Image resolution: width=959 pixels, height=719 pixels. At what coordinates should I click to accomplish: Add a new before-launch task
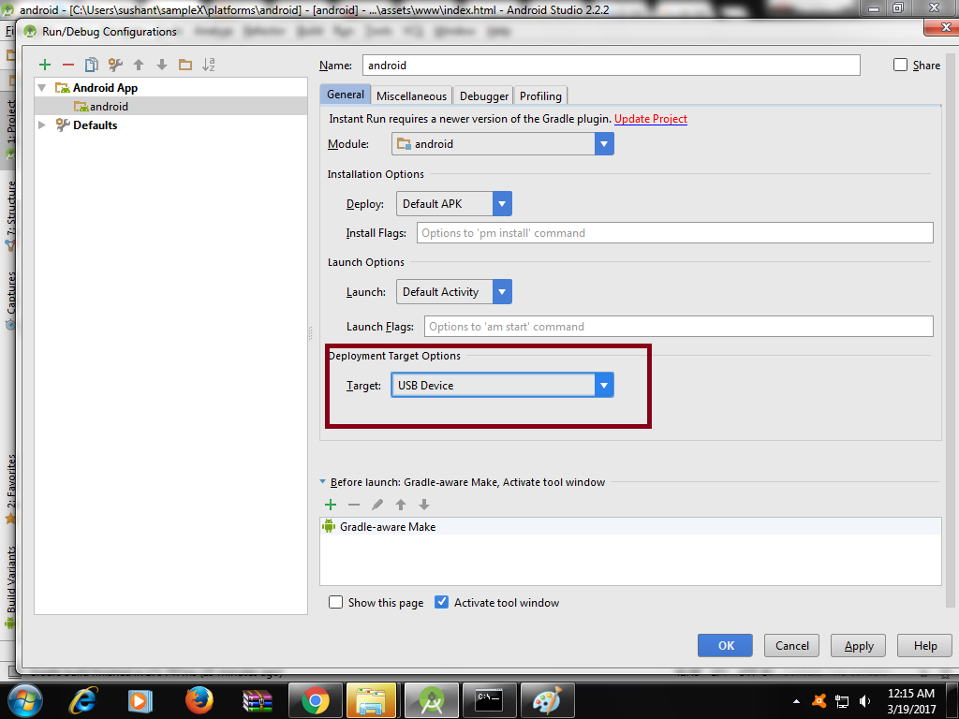pos(330,505)
